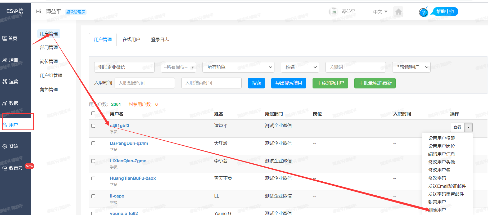Tick the select-all checkbox in table header
The width and height of the screenshot is (488, 215).
coord(93,114)
